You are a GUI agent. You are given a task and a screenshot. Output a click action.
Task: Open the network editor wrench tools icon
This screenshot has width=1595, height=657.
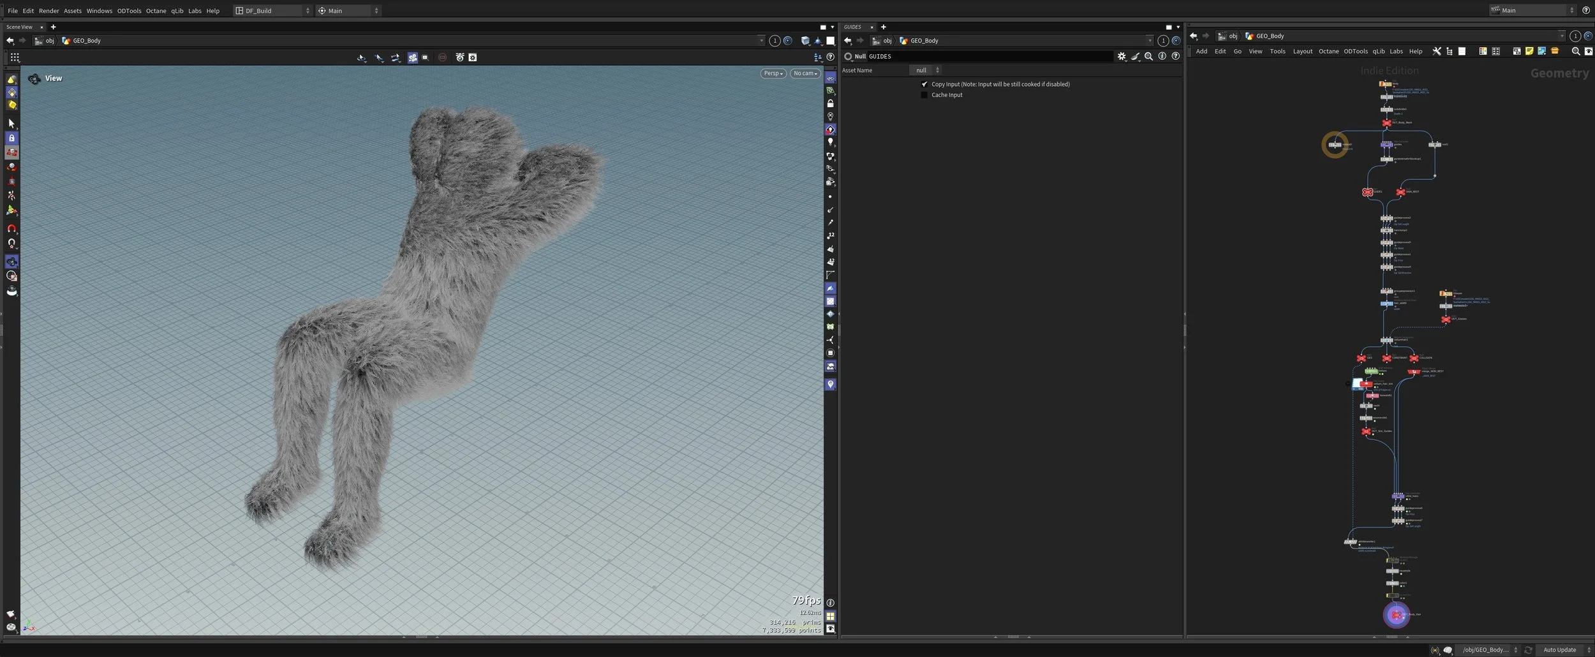(1436, 52)
